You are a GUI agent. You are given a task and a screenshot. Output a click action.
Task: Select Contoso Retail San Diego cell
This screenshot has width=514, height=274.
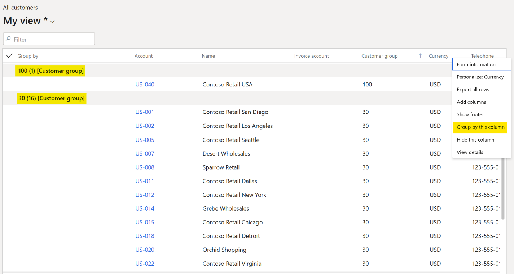[236, 112]
